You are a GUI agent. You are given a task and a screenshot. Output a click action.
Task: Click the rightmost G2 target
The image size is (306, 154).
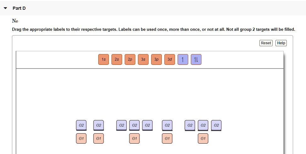216,125
